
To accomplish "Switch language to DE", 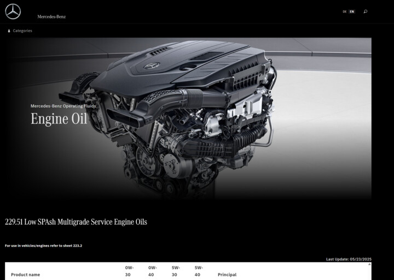I will pyautogui.click(x=345, y=11).
